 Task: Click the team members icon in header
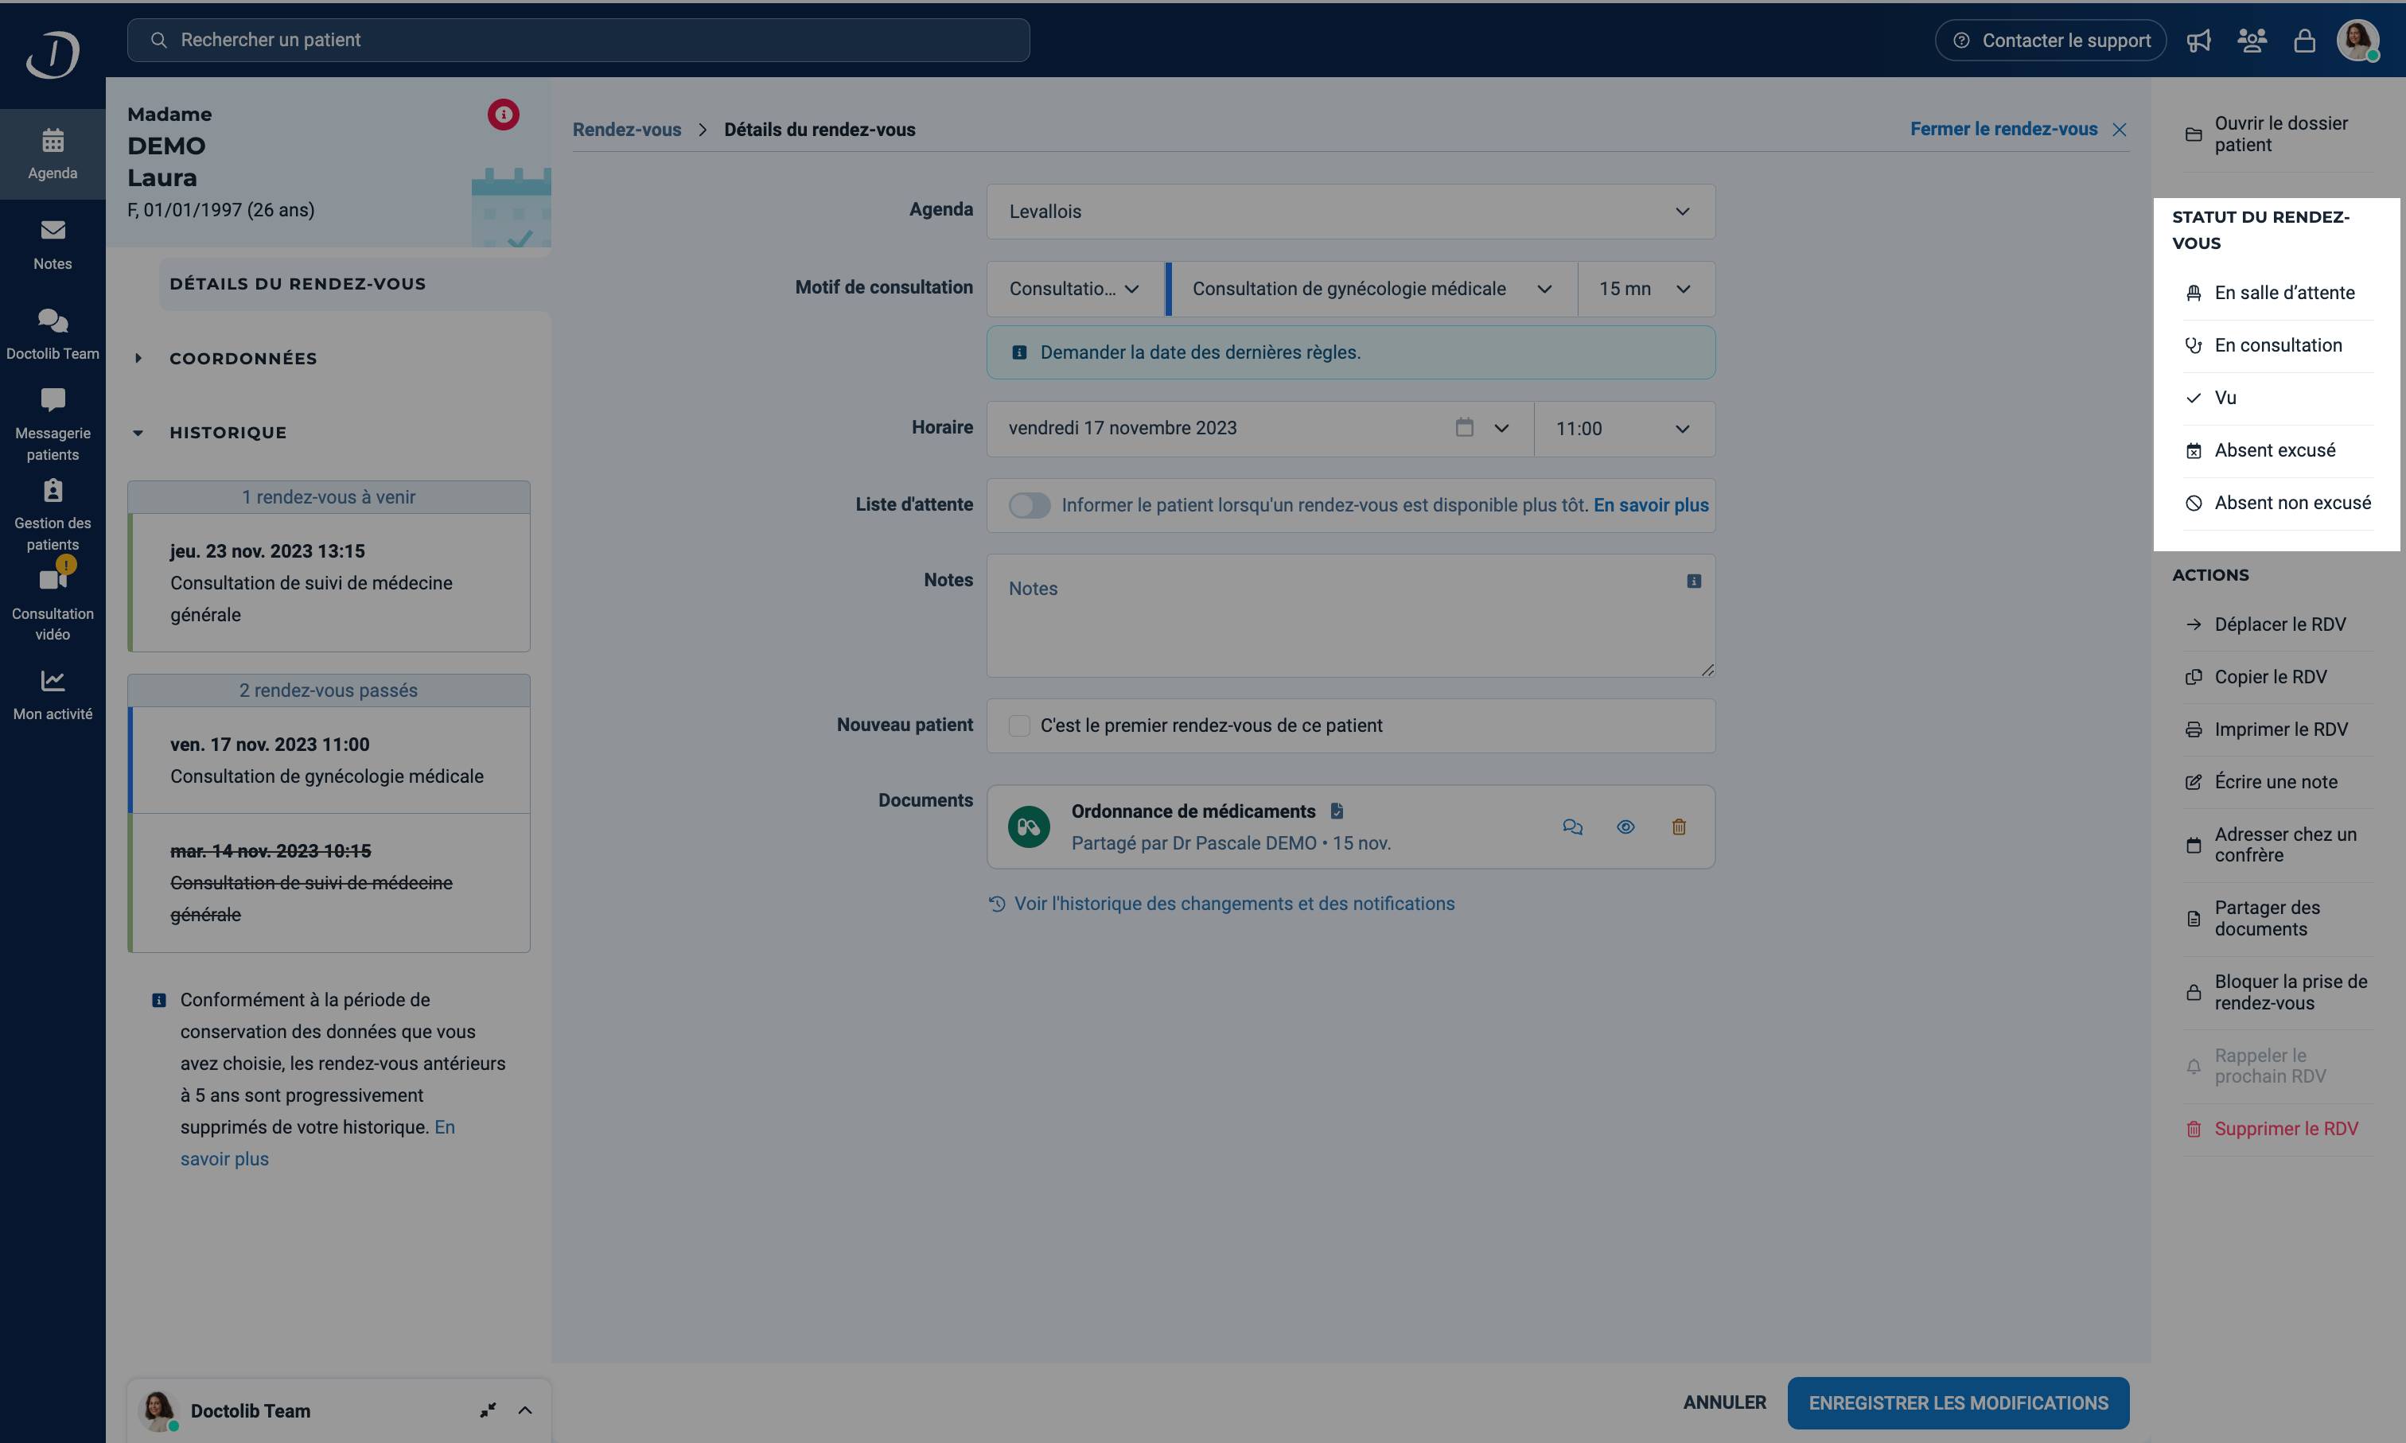point(2252,41)
